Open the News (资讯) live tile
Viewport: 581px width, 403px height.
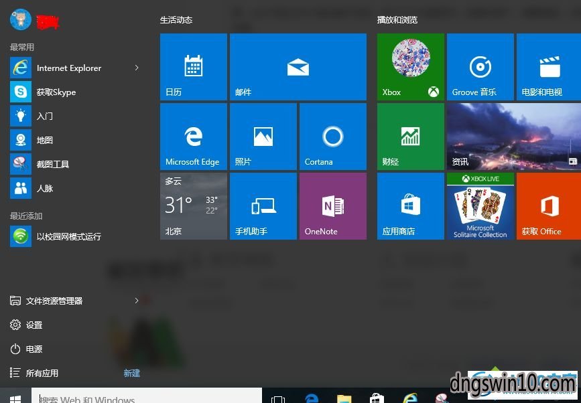pos(514,137)
